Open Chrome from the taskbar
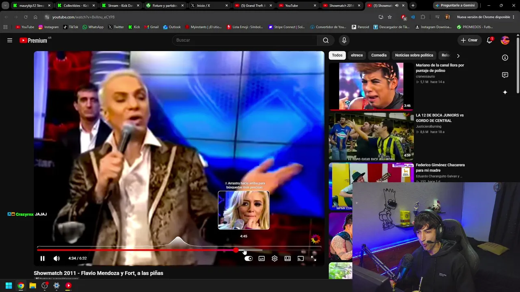This screenshot has height=292, width=520. pos(21,286)
